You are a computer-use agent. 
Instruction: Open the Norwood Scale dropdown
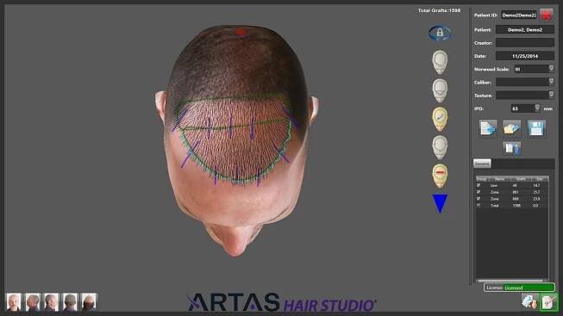(x=551, y=69)
